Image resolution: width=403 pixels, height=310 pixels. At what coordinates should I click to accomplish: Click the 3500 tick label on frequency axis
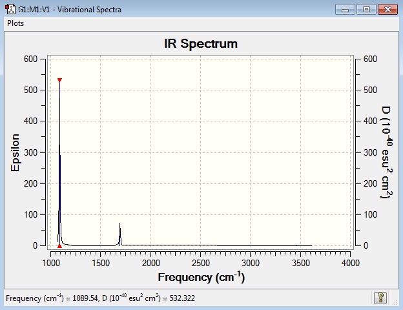(x=301, y=263)
